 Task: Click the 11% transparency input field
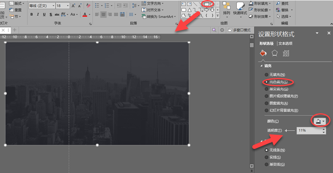(x=309, y=130)
